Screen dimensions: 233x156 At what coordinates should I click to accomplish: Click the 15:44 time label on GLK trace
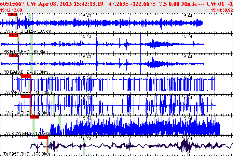[x=187, y=98]
